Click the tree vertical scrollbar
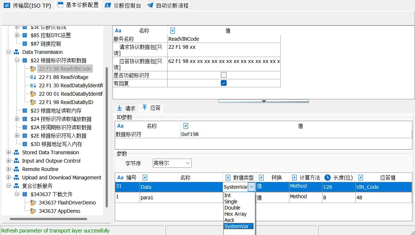 107,137
